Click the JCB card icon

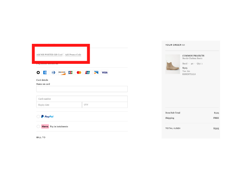(x=71, y=72)
